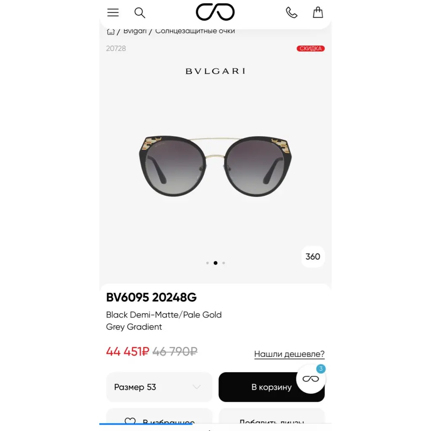Open Солнцезащитные очки breadcrumb category

click(x=195, y=31)
